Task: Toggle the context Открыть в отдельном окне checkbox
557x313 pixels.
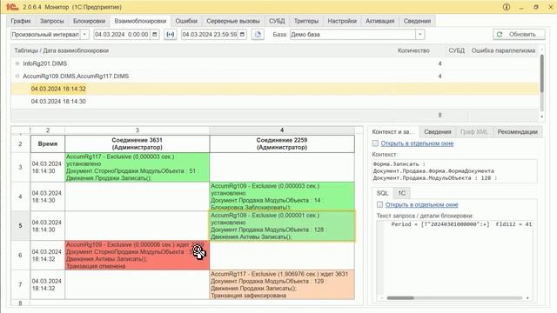Action: 375,143
